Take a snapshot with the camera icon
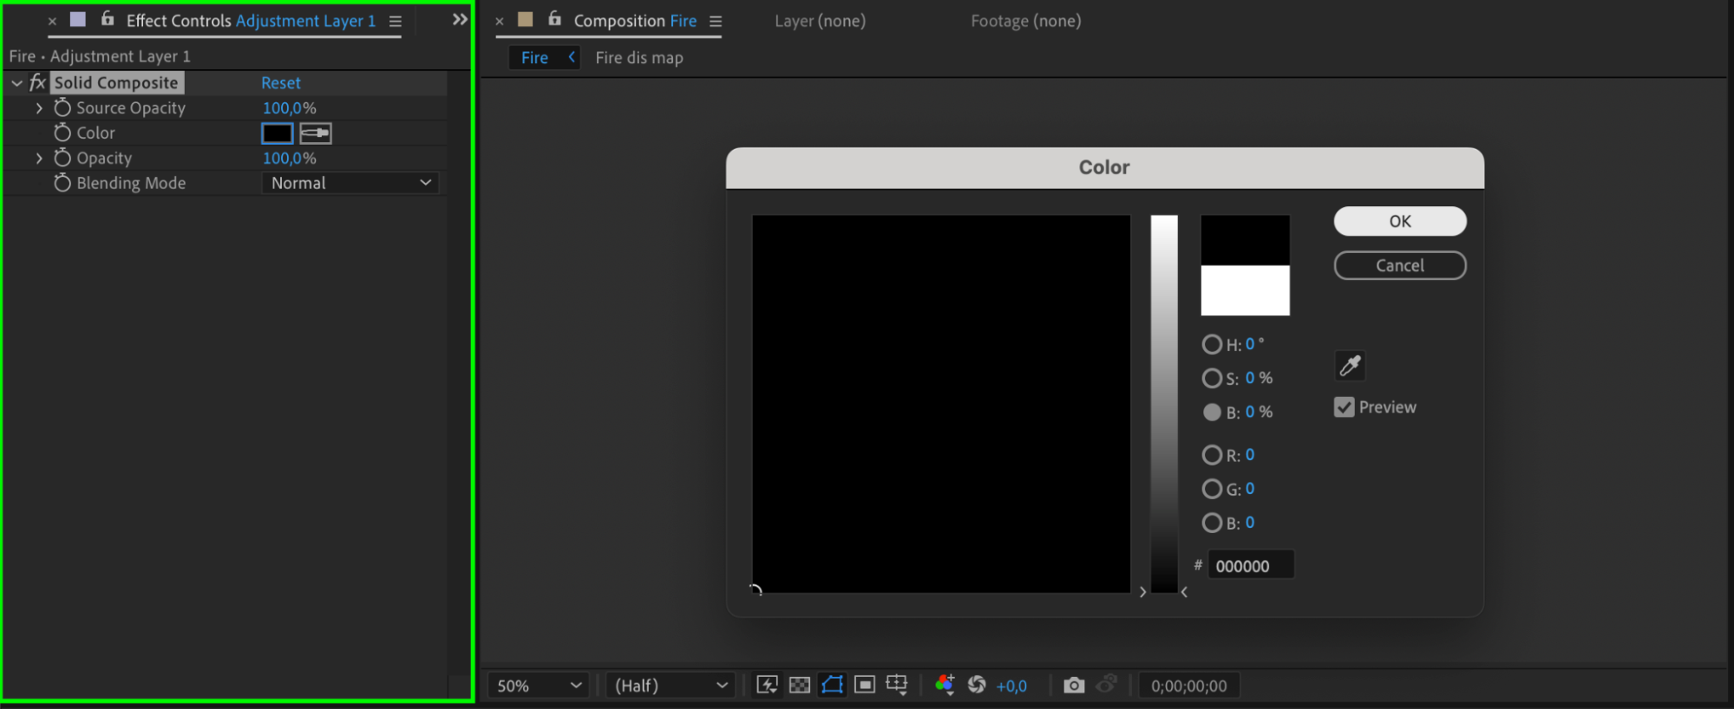 1074,686
